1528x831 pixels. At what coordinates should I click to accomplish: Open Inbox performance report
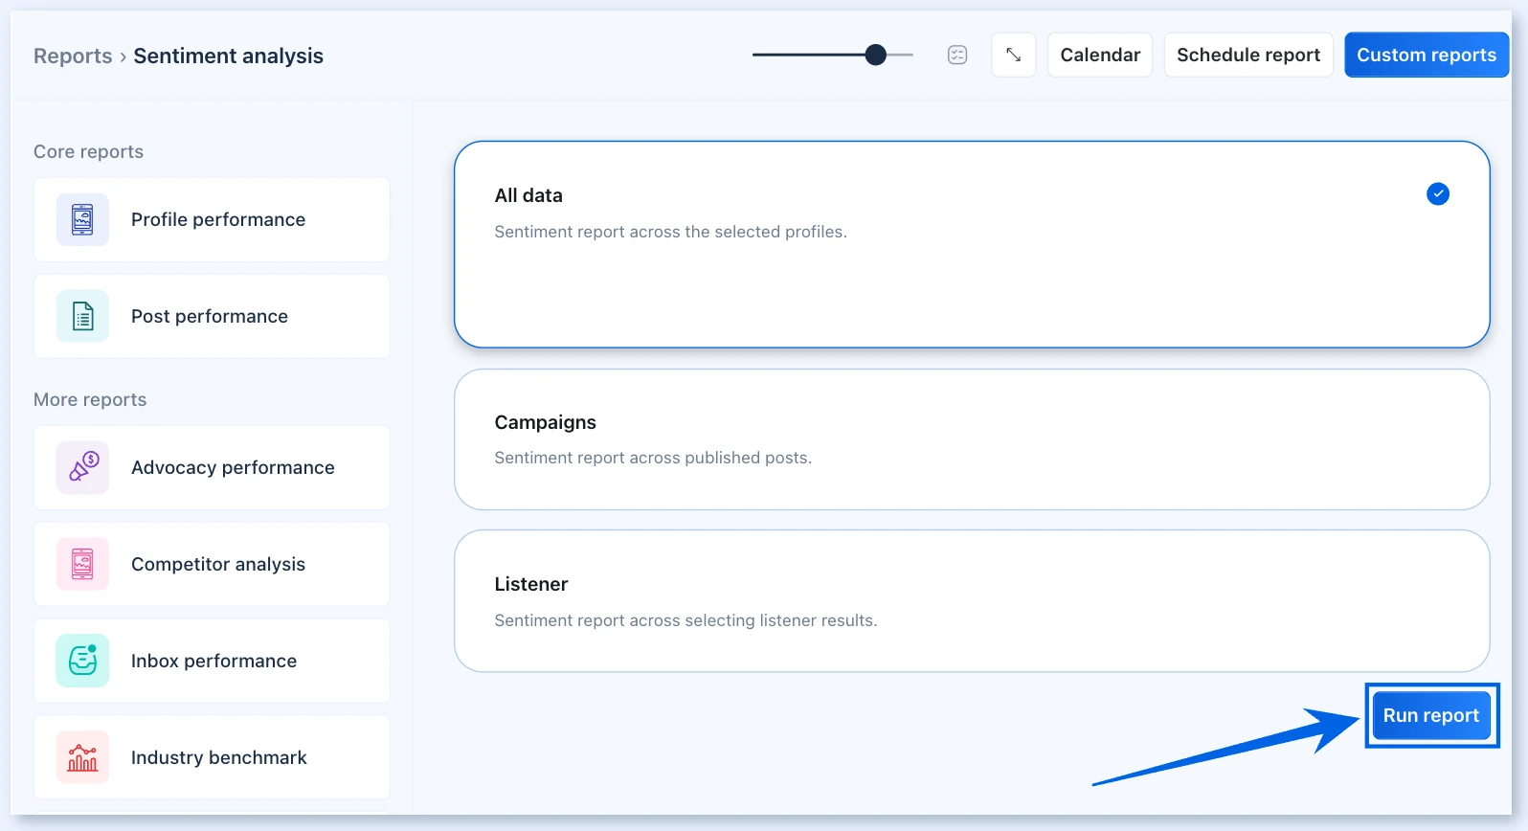tap(212, 661)
